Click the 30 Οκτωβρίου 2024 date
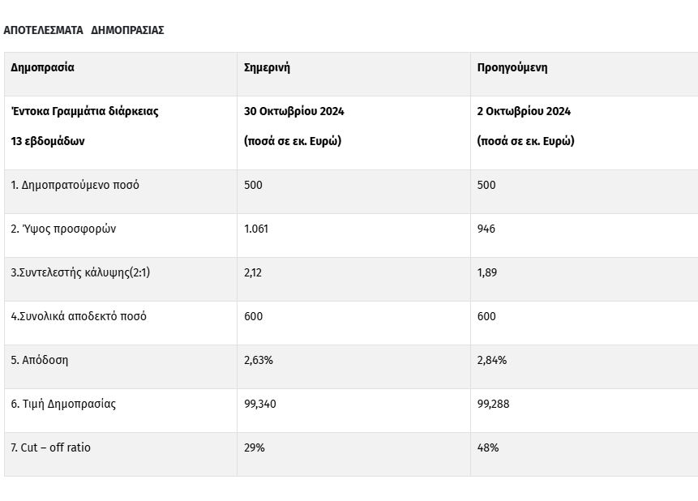Screen dimensions: 698x501 pyautogui.click(x=293, y=111)
